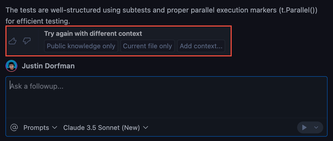The image size is (333, 141).
Task: Click the 'for efficient testing.' response line
Action: click(38, 21)
